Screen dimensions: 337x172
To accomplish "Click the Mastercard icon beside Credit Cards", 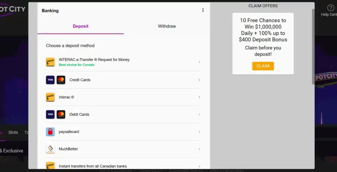I will tap(61, 80).
